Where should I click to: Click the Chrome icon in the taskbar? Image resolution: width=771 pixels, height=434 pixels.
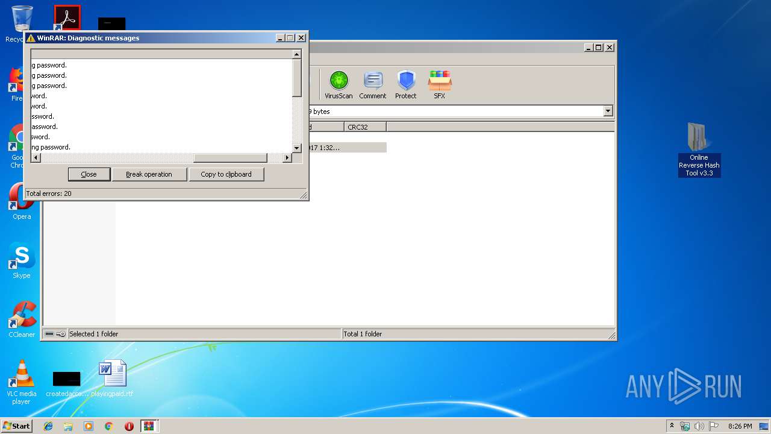109,426
